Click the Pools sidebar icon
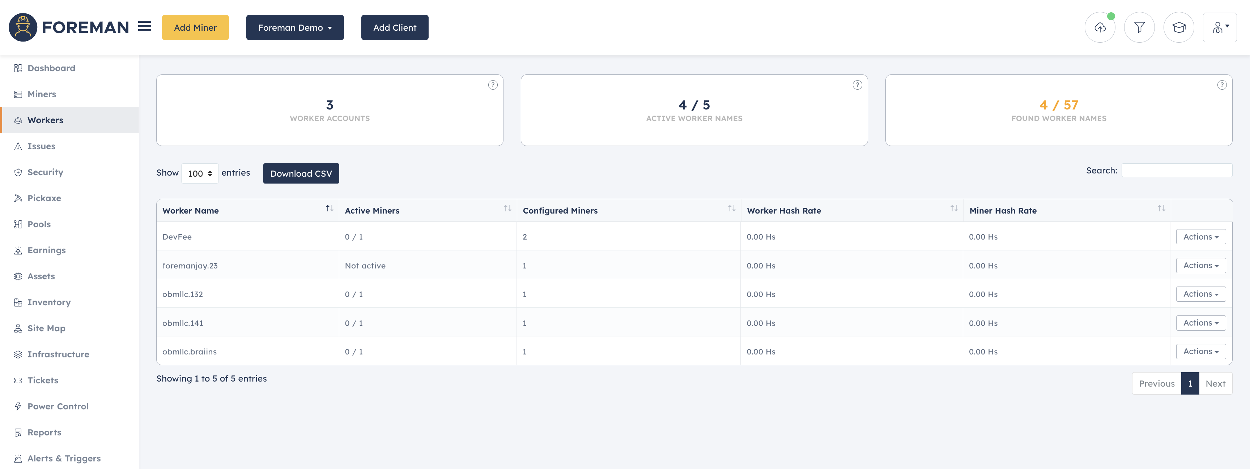Viewport: 1250px width, 469px height. (x=18, y=224)
